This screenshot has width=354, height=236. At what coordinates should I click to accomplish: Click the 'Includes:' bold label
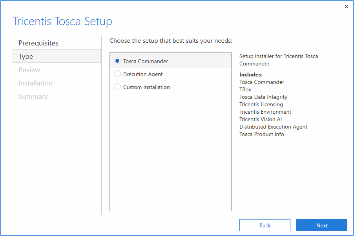[x=251, y=74]
